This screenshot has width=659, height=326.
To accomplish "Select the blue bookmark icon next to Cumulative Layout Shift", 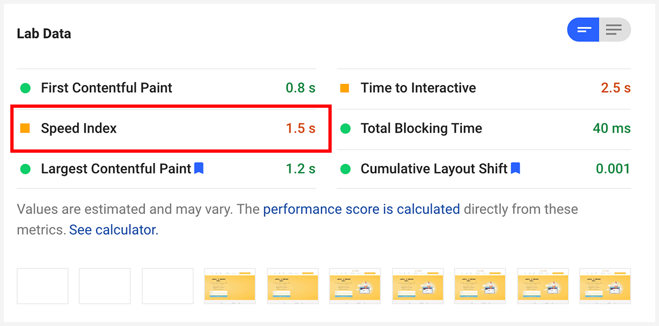I will click(x=515, y=168).
